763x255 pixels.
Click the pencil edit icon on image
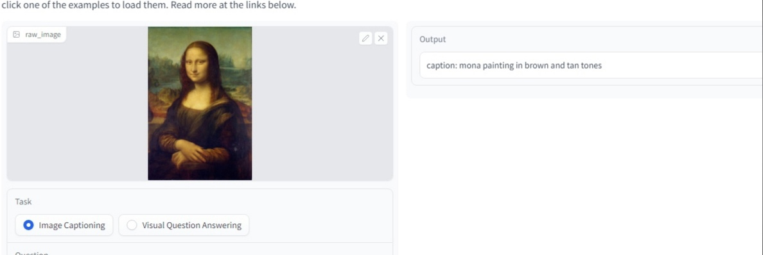365,38
